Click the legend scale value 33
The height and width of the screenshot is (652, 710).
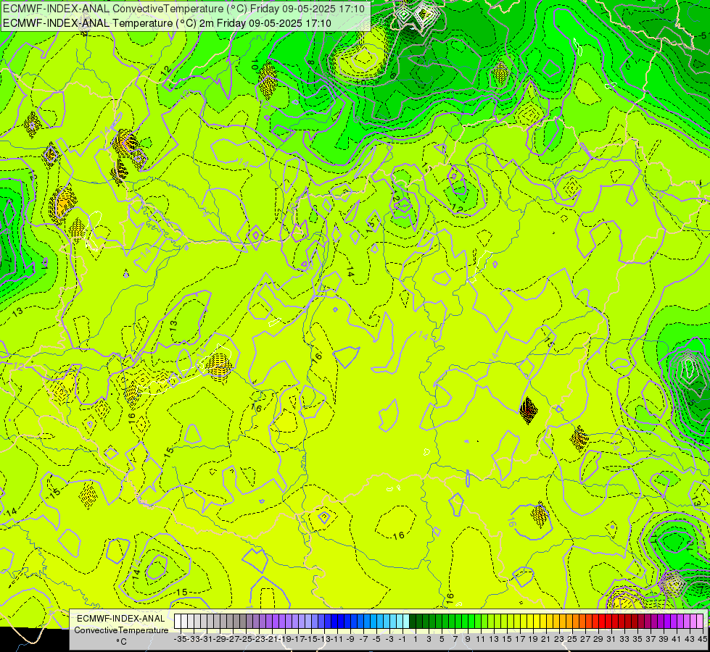624,639
